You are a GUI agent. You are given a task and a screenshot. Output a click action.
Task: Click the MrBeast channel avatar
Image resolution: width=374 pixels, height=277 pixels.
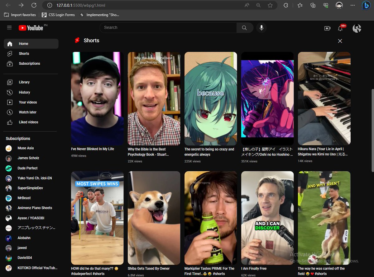(x=9, y=198)
